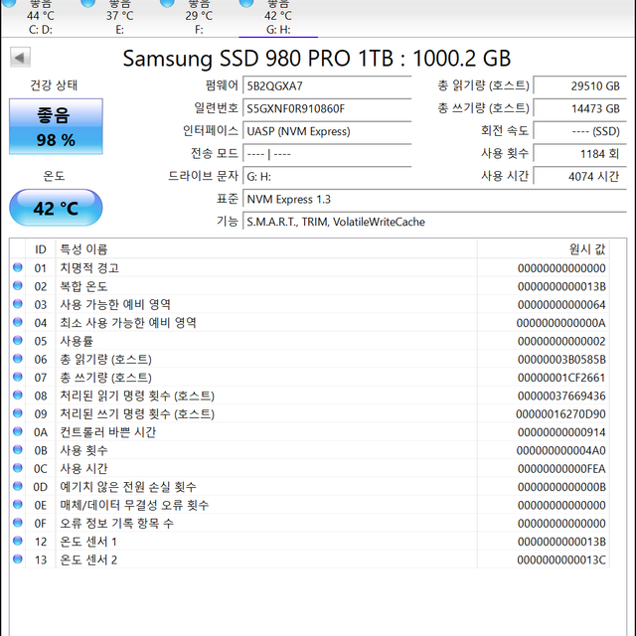Select row name 사용 가능한 예비 영역
The height and width of the screenshot is (636, 636).
click(115, 305)
